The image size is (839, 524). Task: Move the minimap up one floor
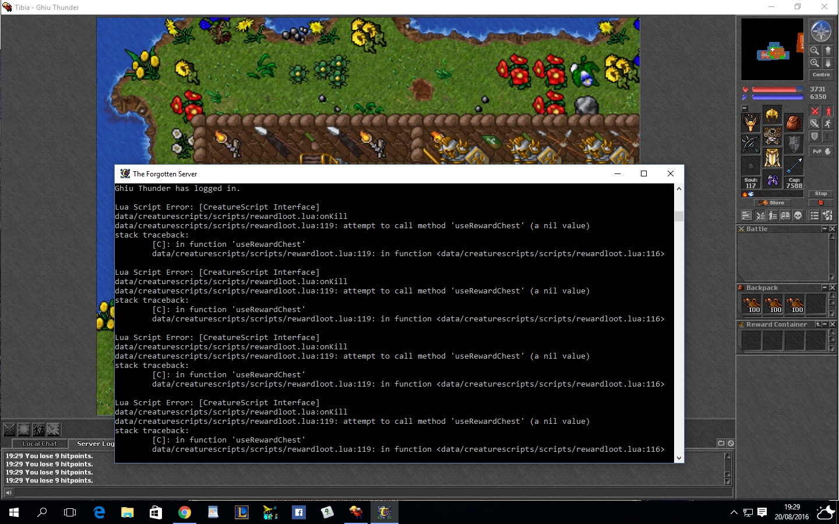coord(828,51)
